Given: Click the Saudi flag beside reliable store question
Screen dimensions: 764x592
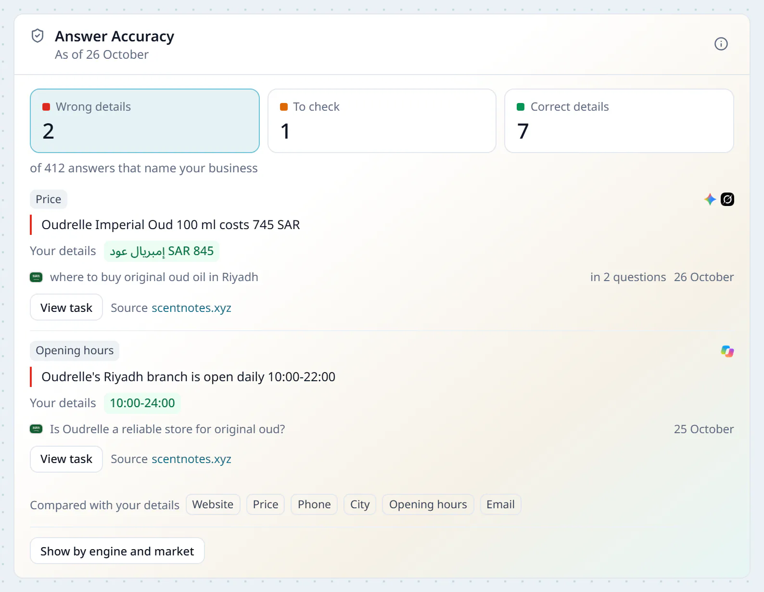Looking at the screenshot, I should [36, 429].
